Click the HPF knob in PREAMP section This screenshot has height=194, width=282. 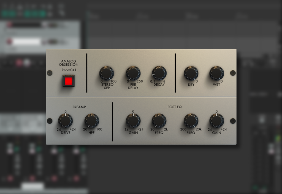point(92,121)
